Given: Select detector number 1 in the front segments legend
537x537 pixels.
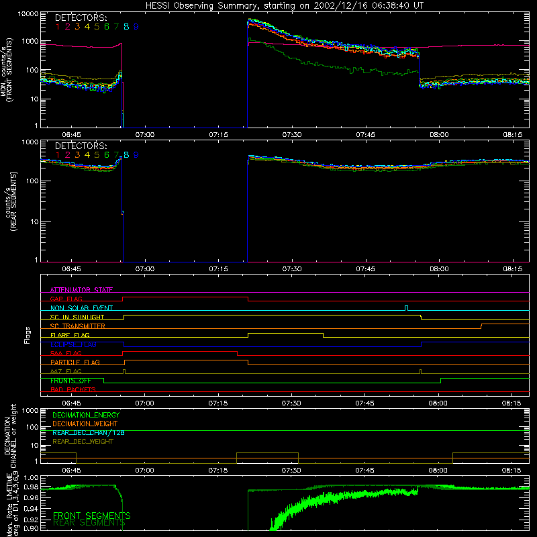Looking at the screenshot, I should [x=58, y=27].
